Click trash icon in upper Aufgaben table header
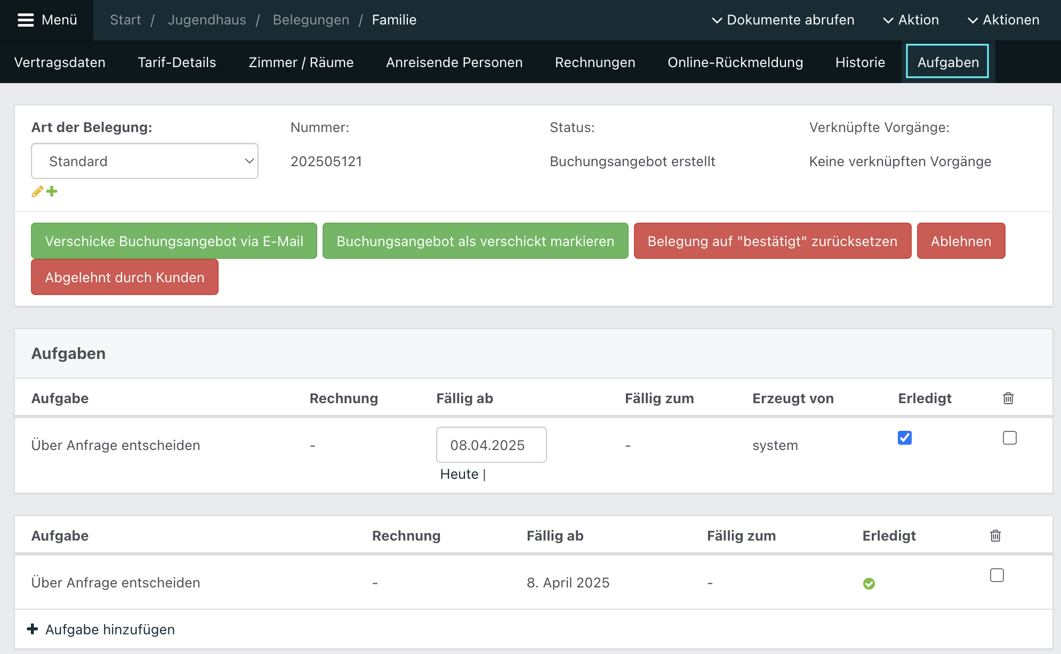1061x654 pixels. 1008,398
